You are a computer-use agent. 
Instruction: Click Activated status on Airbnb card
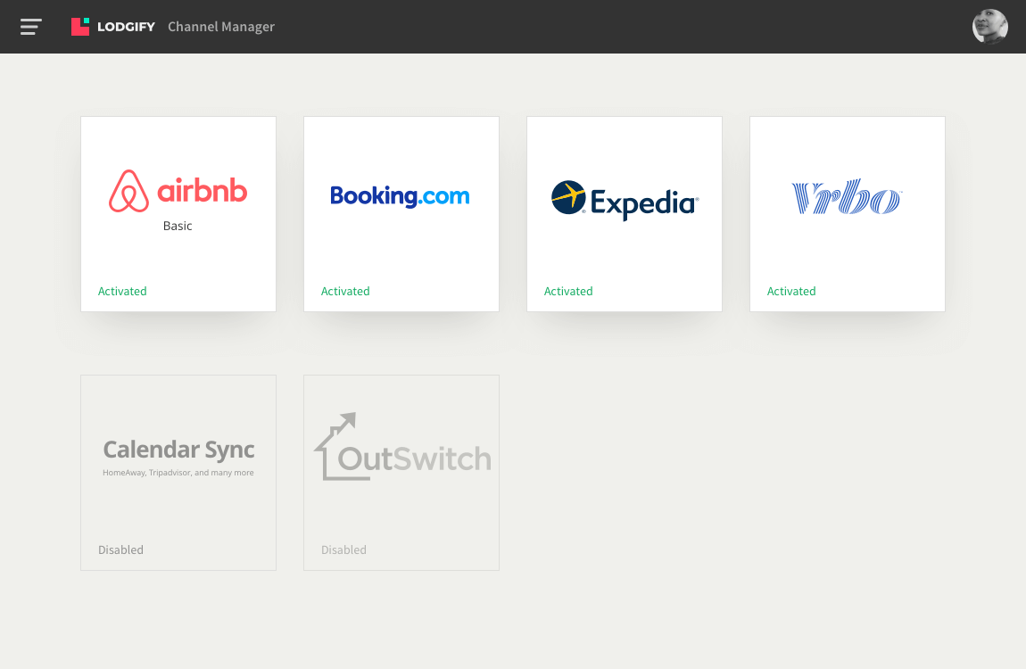122,291
